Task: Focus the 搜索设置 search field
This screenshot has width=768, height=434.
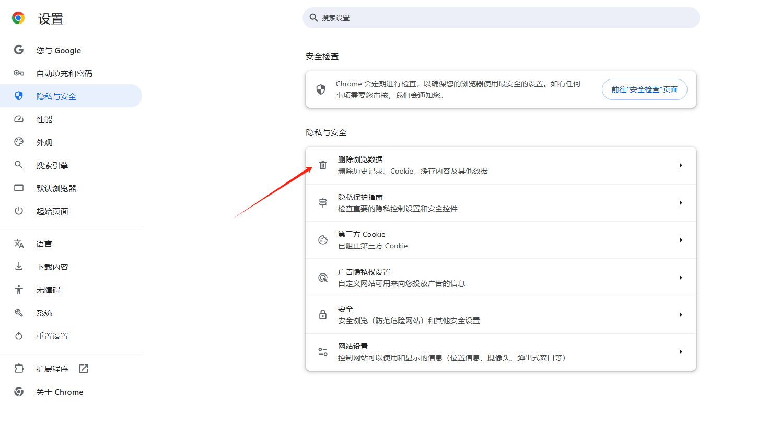Action: (501, 18)
